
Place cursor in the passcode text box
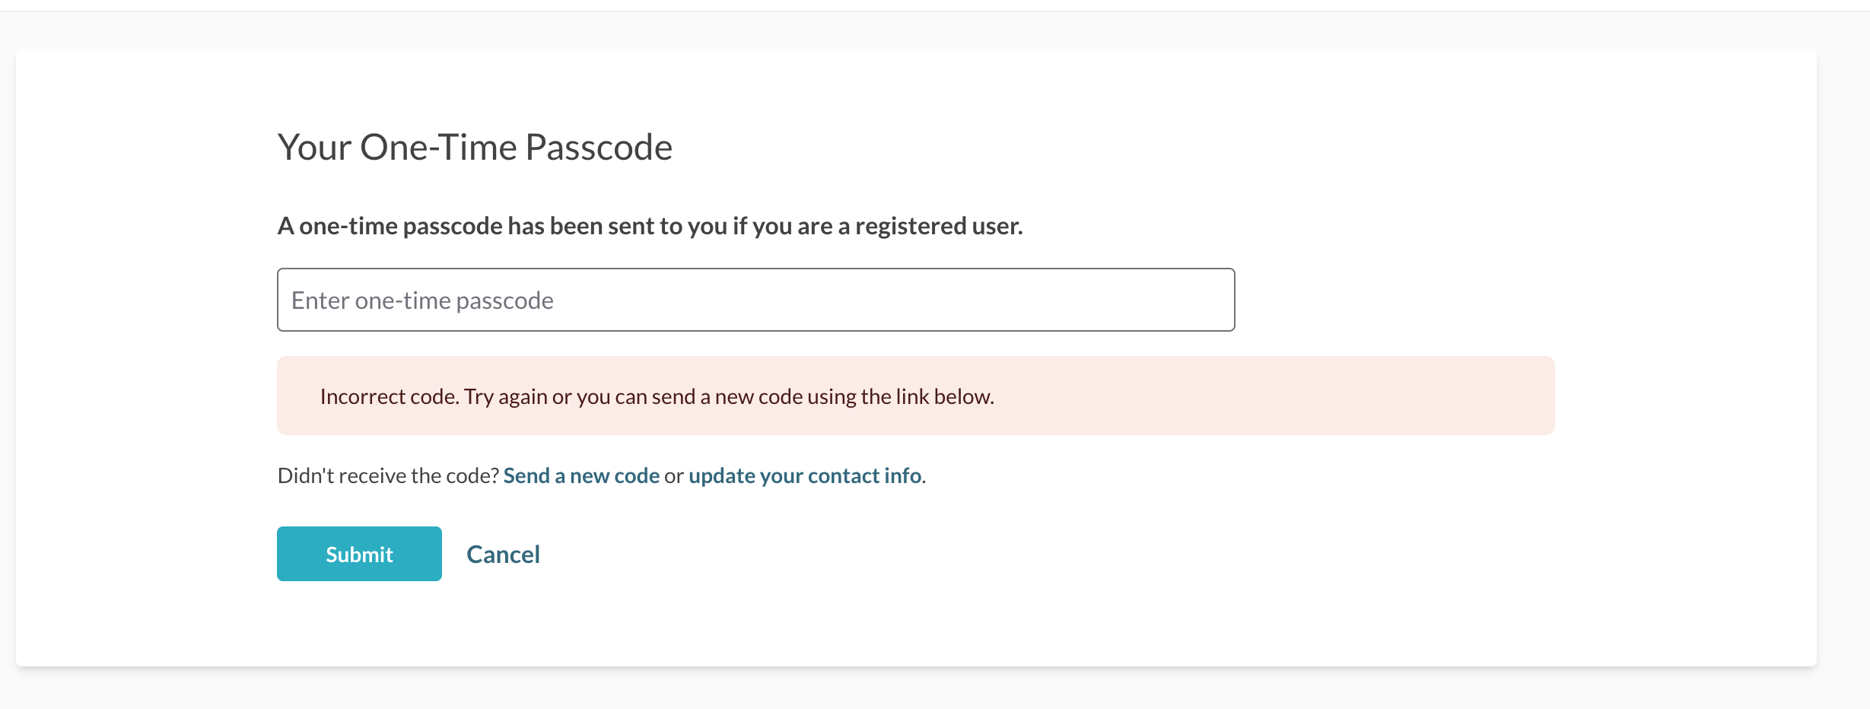(755, 300)
